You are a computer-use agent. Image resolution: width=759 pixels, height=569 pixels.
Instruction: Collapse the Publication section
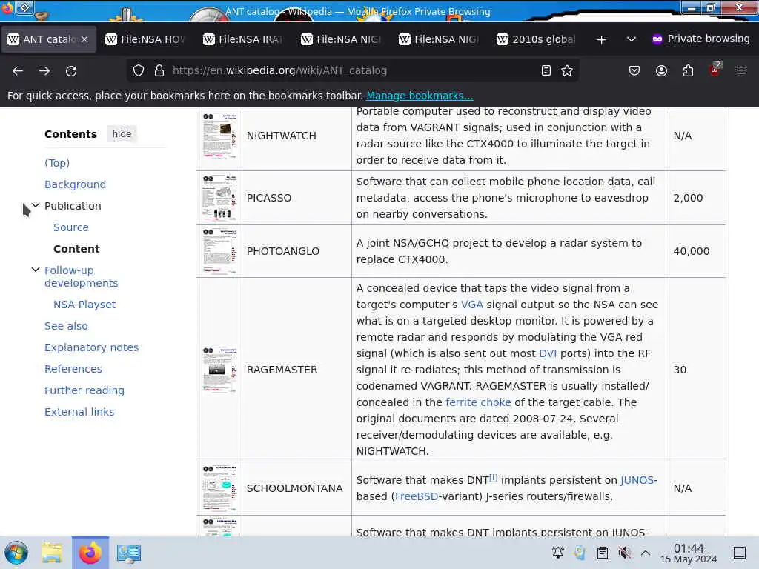coord(36,206)
